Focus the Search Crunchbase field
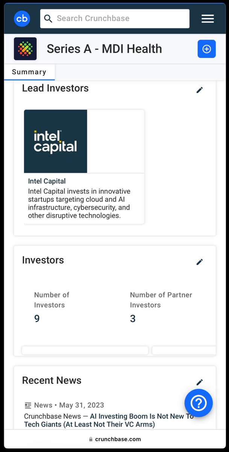229x452 pixels. [x=120, y=18]
